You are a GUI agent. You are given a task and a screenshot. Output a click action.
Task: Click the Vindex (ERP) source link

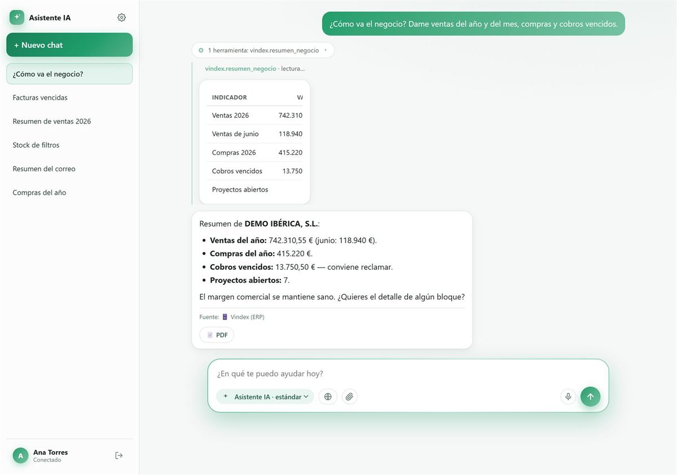247,317
